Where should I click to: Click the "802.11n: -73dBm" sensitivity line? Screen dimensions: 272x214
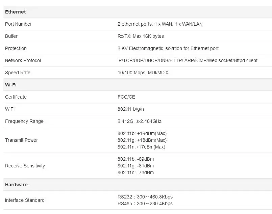(x=135, y=172)
